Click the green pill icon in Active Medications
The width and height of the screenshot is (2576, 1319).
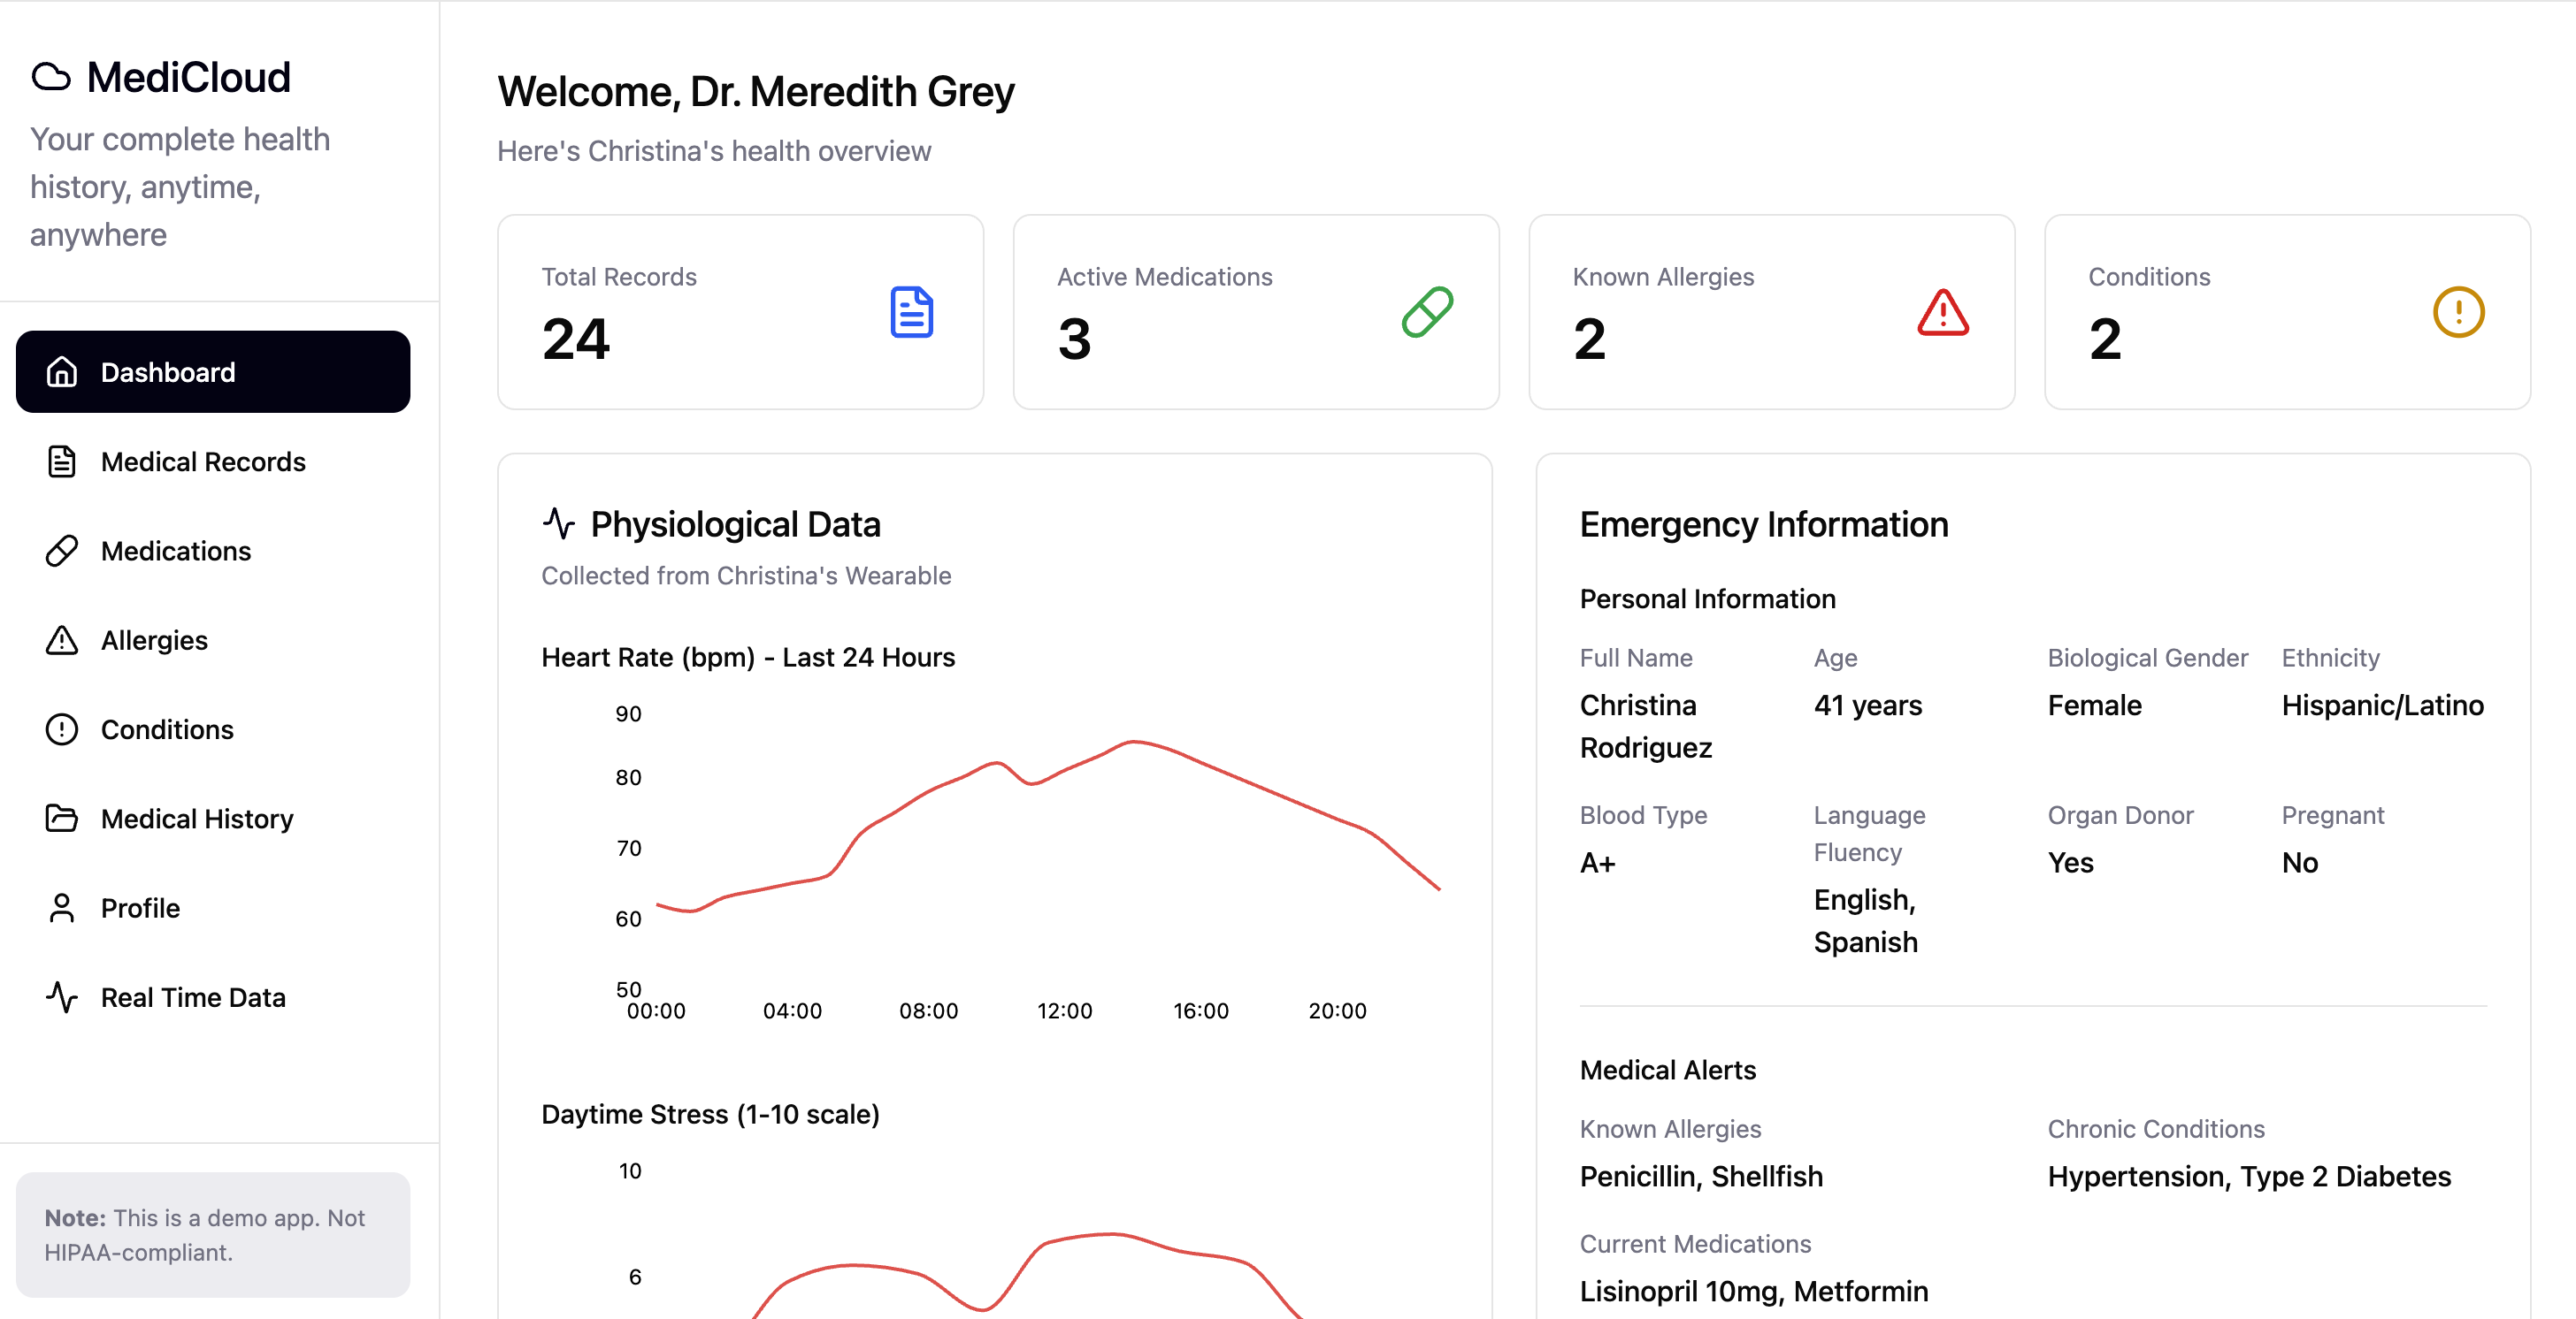pyautogui.click(x=1427, y=312)
